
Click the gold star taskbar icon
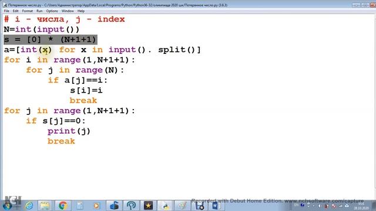click(148, 206)
